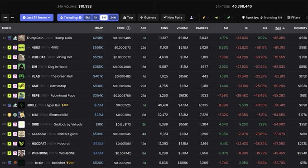Click the Solana chain icon in brain row
308x168 pixels.
[x=10, y=163]
